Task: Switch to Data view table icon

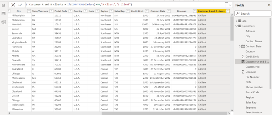Action: click(x=4, y=14)
